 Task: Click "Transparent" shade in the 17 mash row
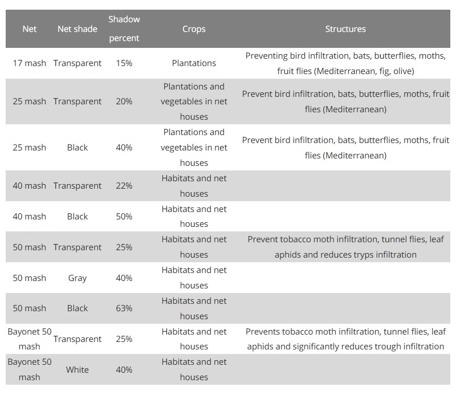point(78,63)
